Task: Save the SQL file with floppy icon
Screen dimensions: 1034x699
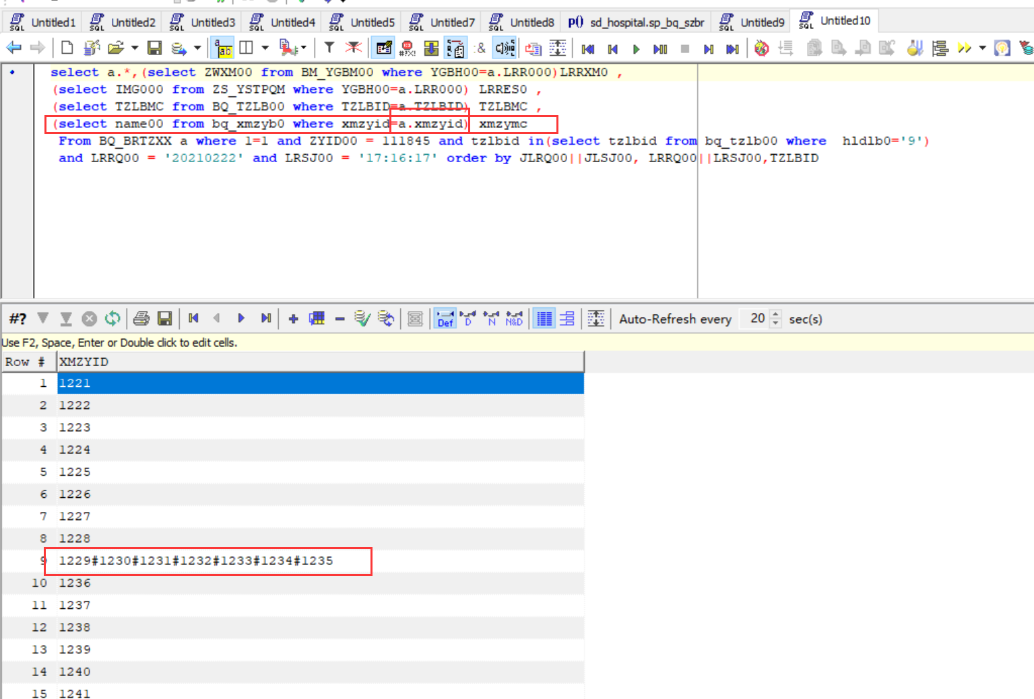Action: (x=155, y=48)
